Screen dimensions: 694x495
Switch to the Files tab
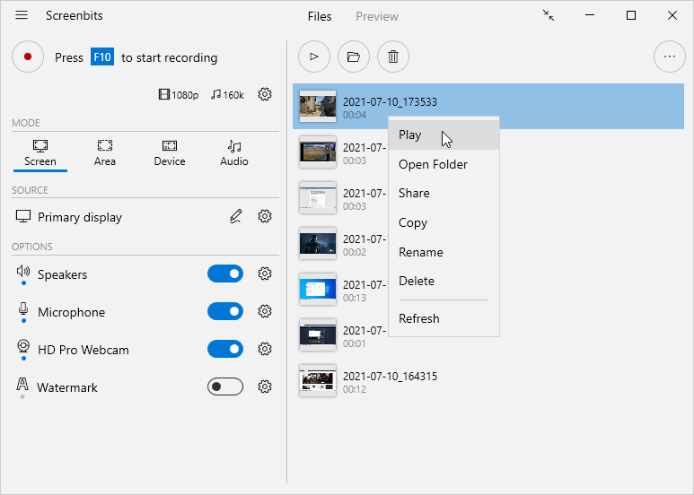[320, 16]
